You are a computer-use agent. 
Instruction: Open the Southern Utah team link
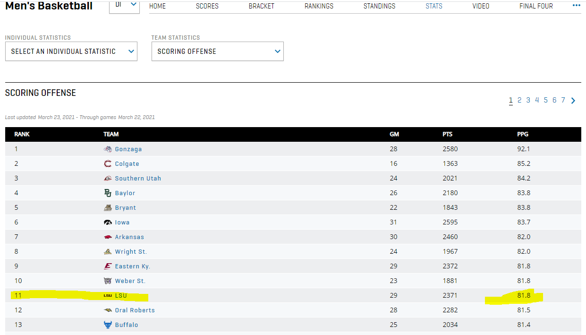pos(138,179)
